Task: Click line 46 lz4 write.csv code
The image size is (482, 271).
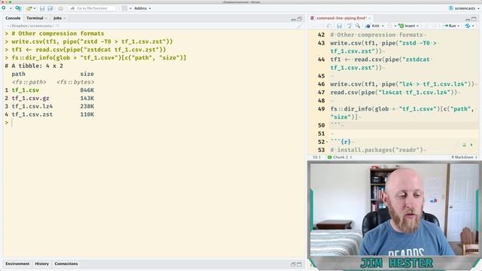Action: (403, 84)
